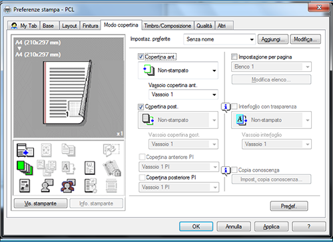Enable the Impostazione per pagina checkbox
The width and height of the screenshot is (333, 242).
click(234, 57)
